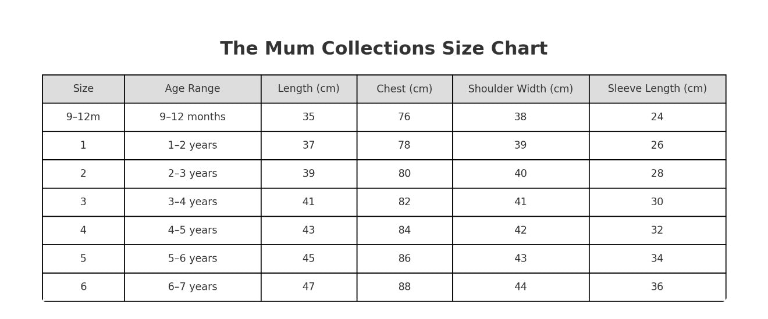Click sleeve length value 24 cell

click(x=657, y=117)
